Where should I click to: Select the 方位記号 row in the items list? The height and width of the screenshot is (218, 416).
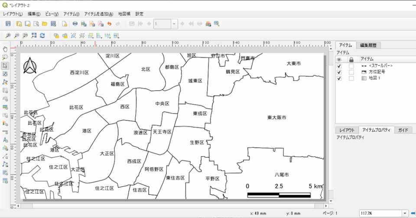[x=376, y=72]
